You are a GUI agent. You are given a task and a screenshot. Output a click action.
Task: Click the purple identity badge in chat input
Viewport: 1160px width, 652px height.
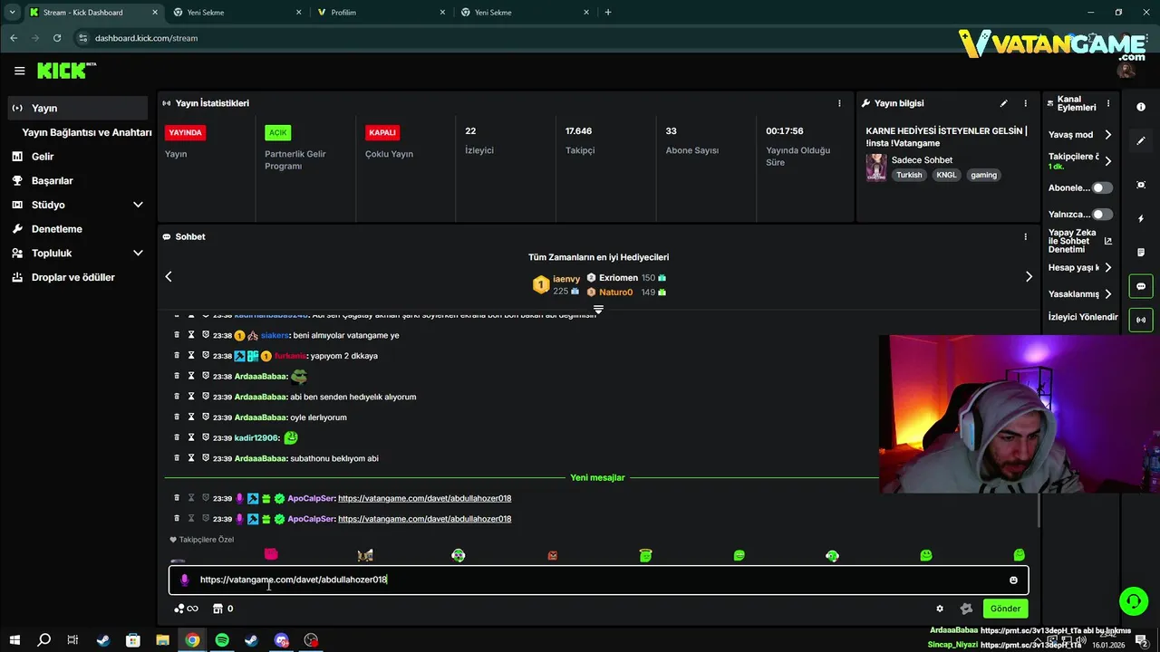tap(185, 580)
